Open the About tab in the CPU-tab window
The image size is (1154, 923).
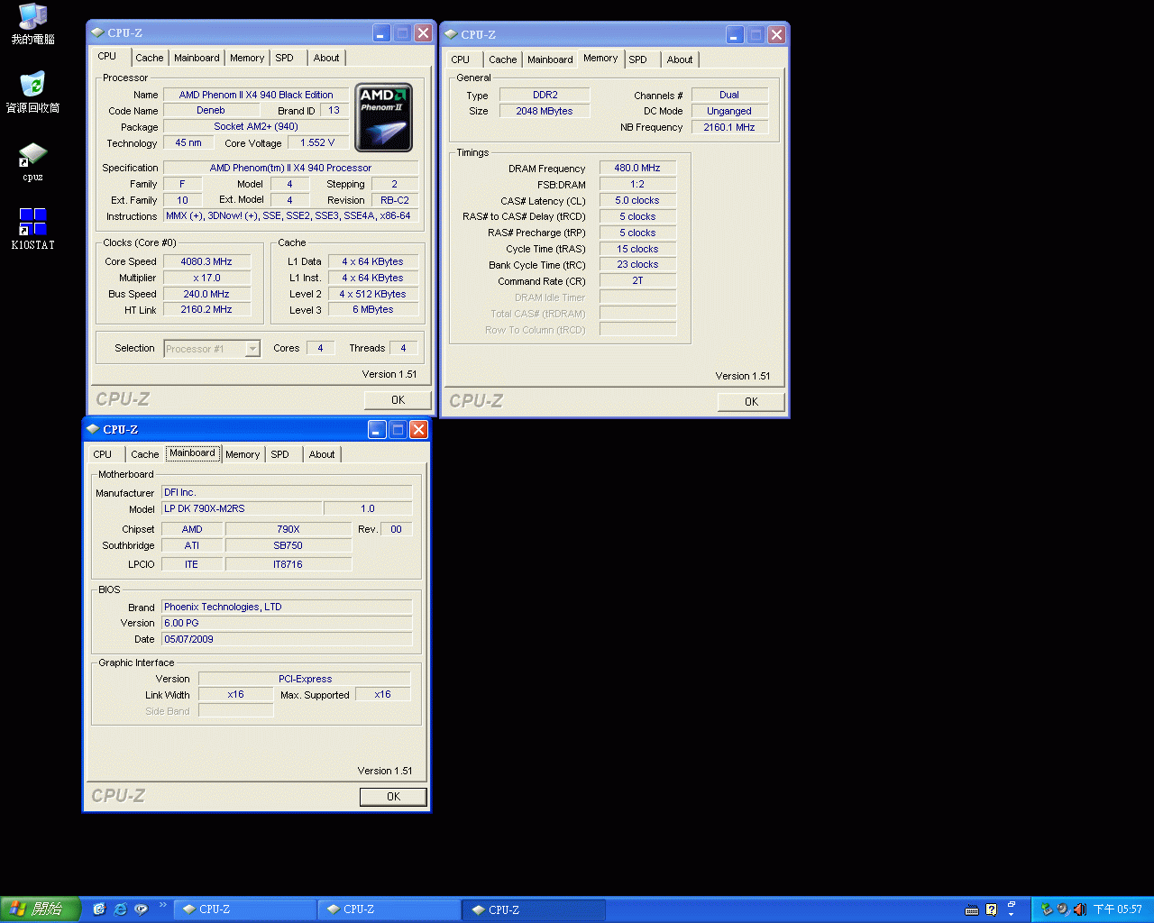pos(326,58)
